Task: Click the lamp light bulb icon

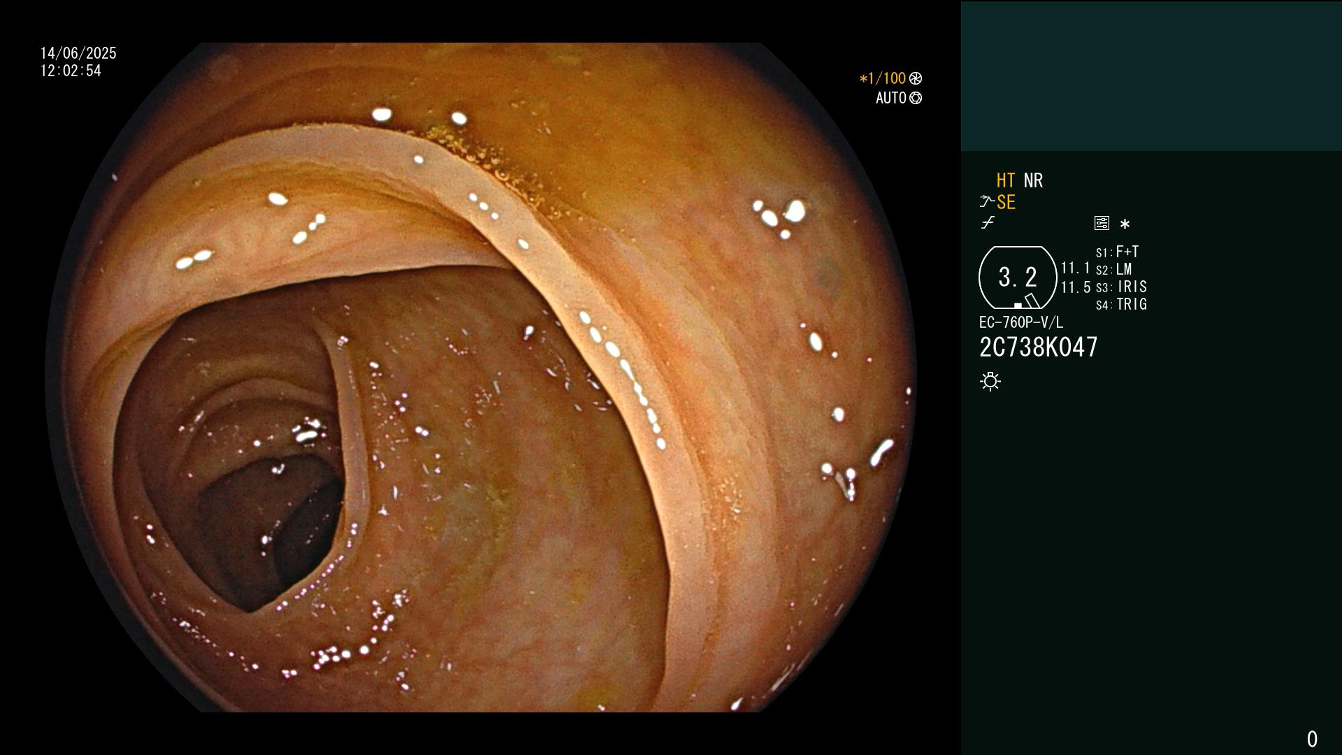Action: pos(990,381)
